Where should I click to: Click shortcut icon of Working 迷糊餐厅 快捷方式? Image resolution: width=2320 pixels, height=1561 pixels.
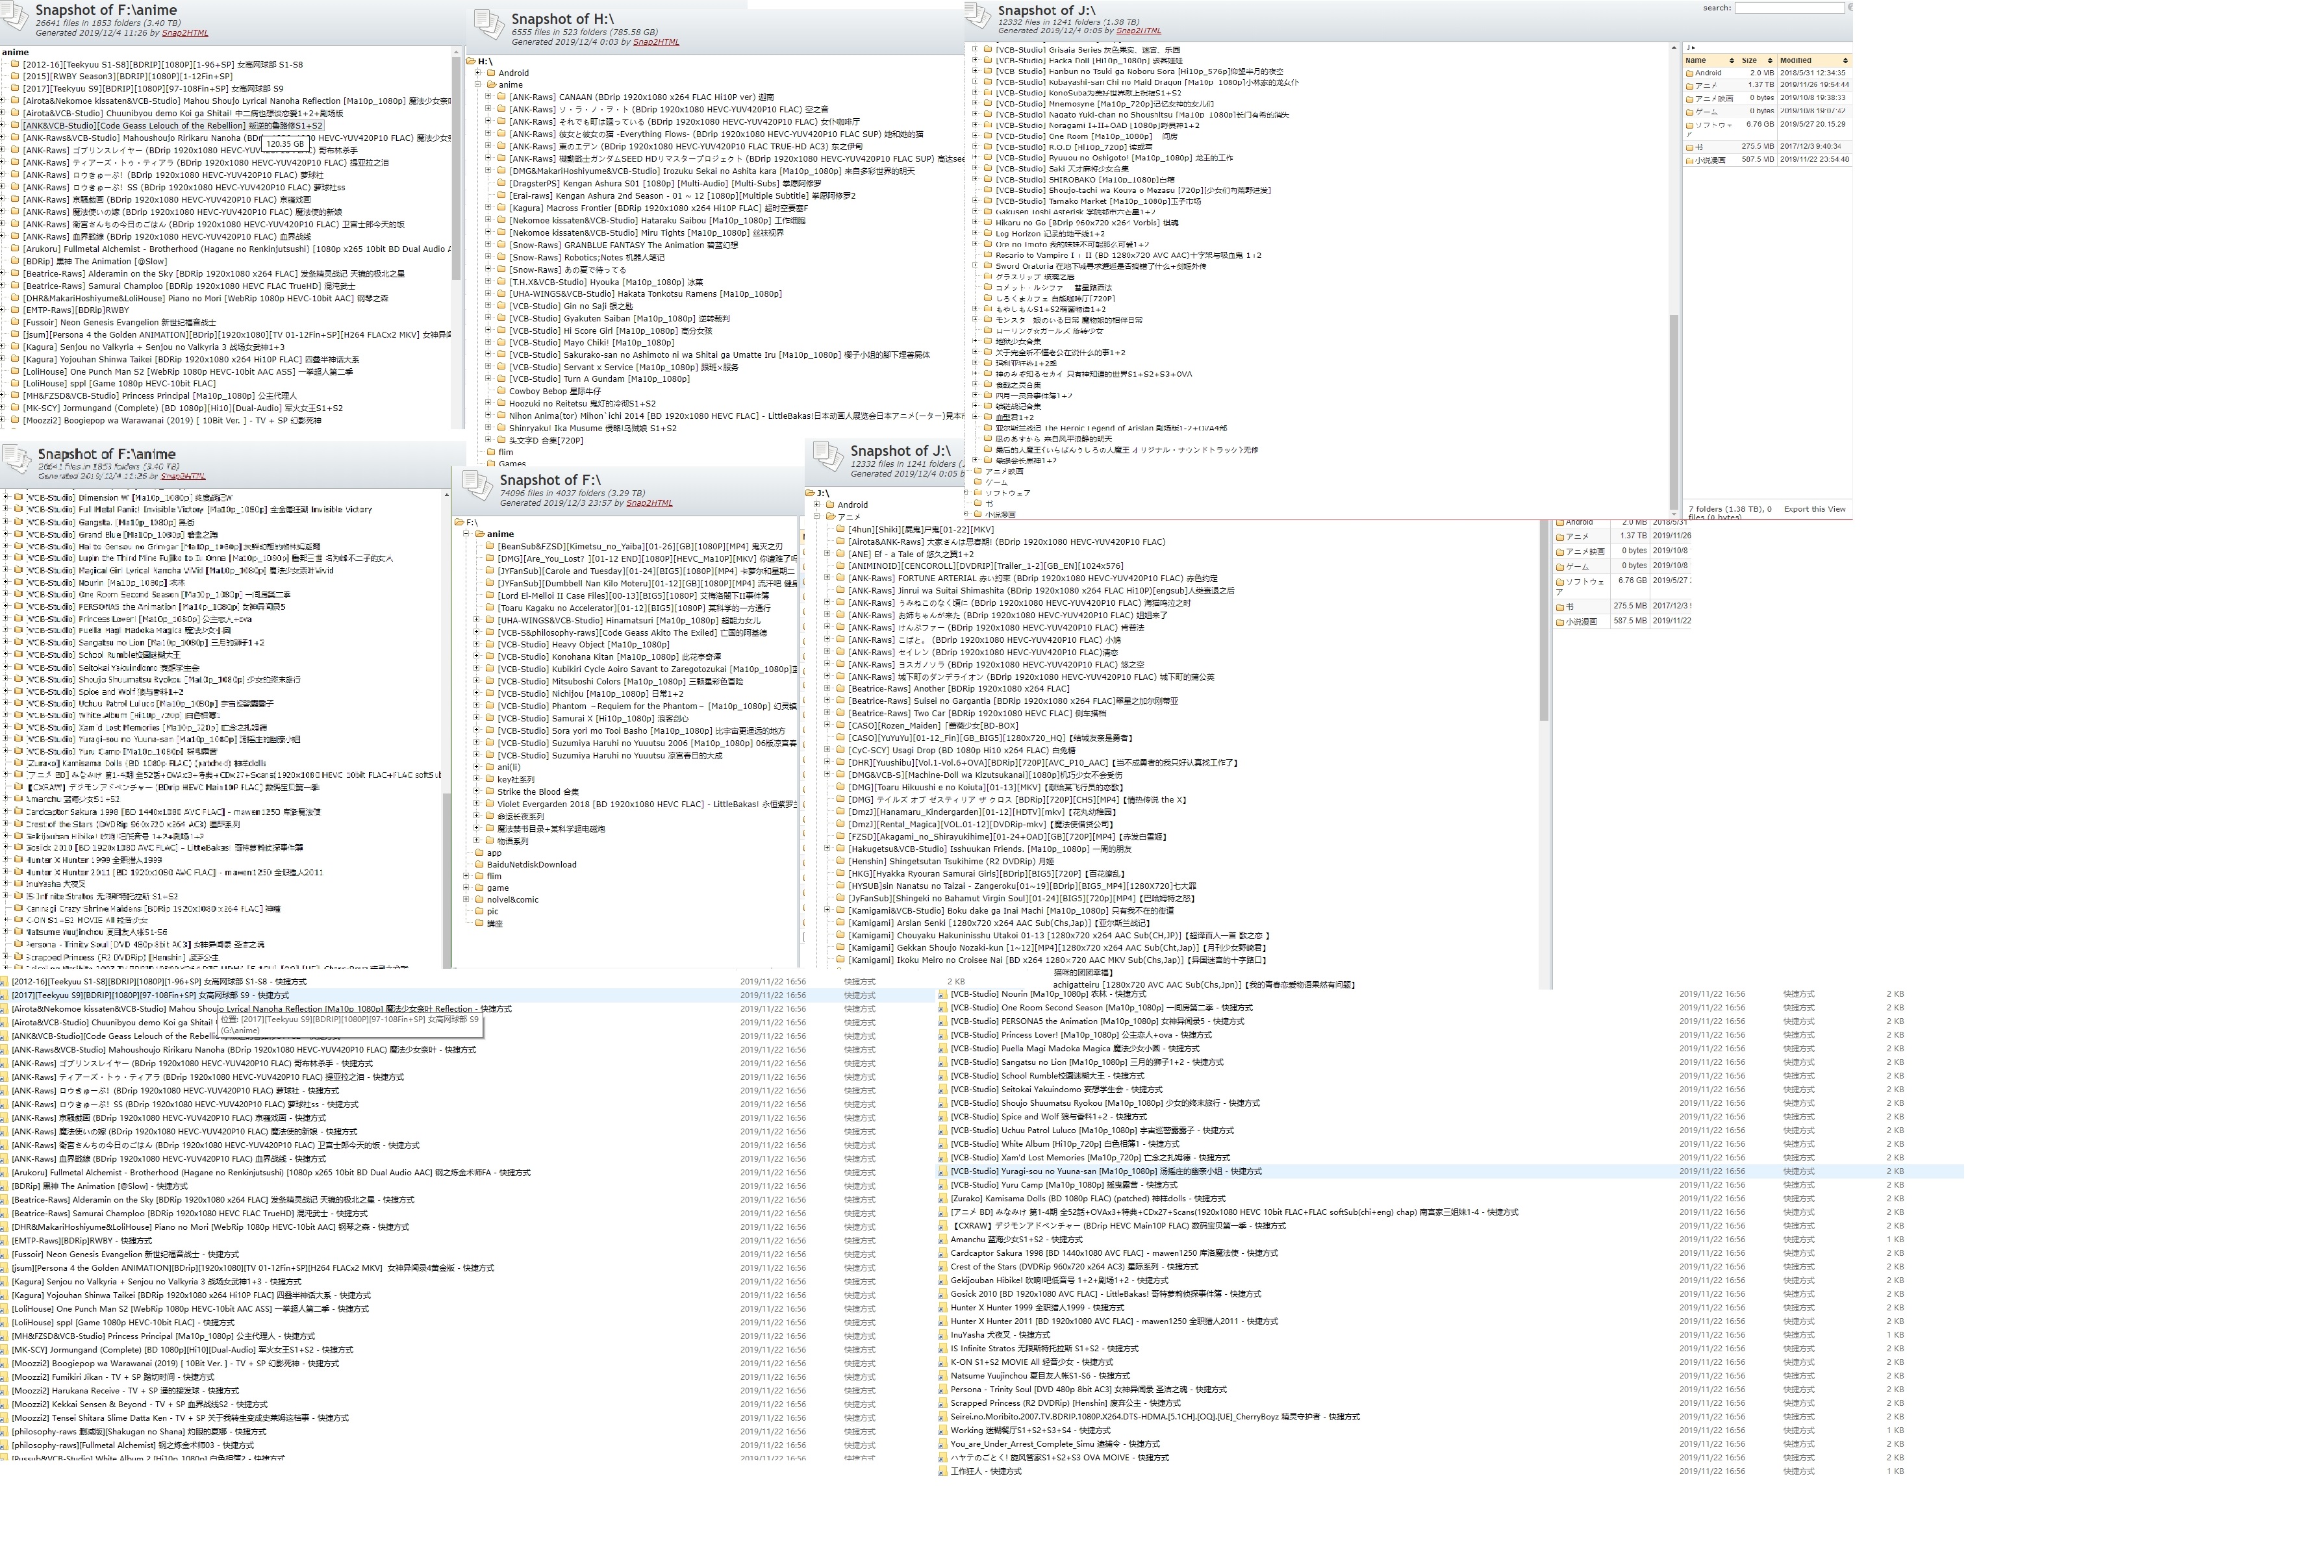pyautogui.click(x=942, y=1430)
